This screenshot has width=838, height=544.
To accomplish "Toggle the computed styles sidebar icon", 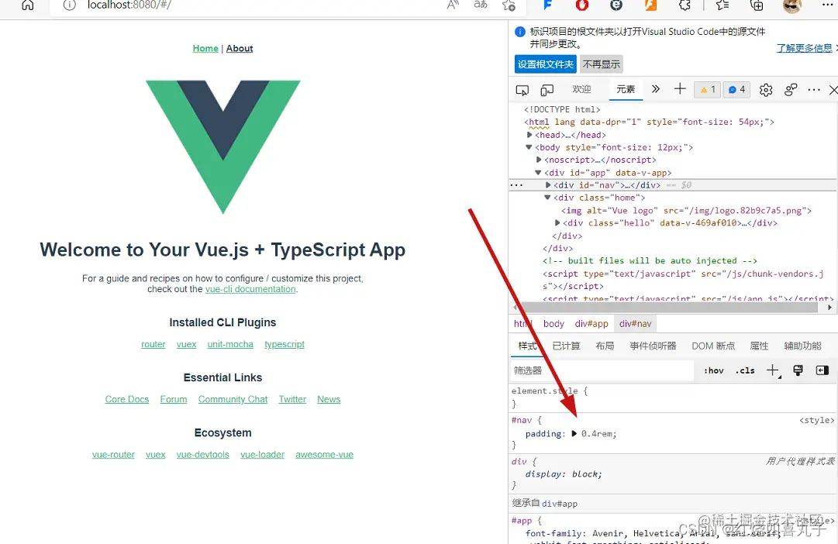I will coord(822,370).
